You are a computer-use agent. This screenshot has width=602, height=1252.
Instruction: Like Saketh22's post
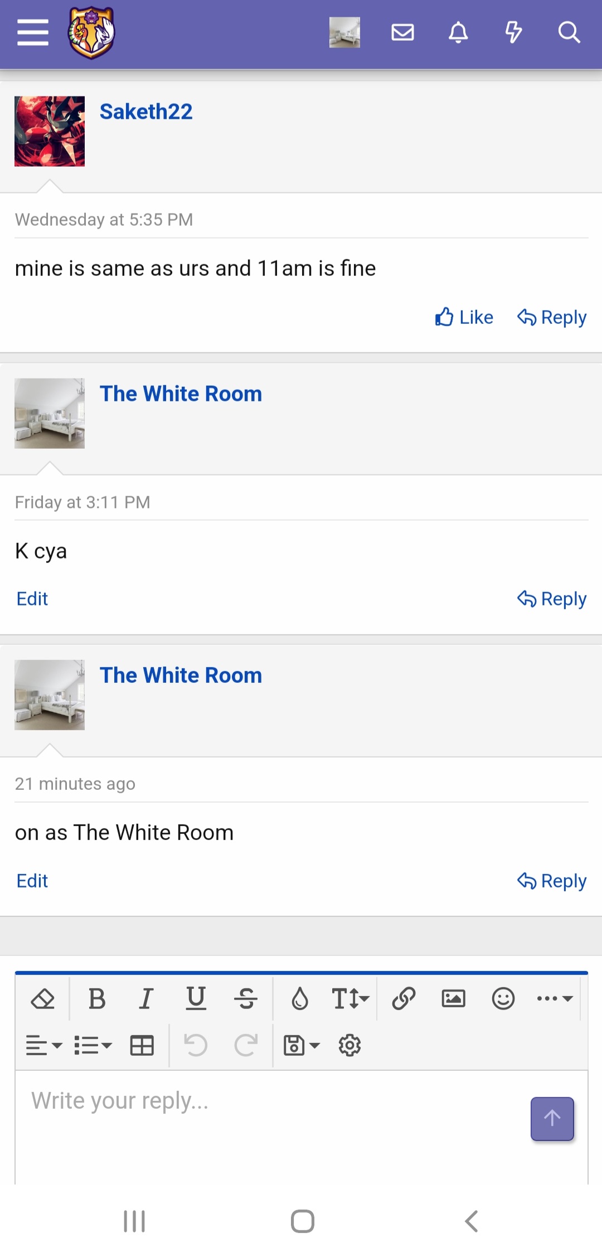[464, 317]
